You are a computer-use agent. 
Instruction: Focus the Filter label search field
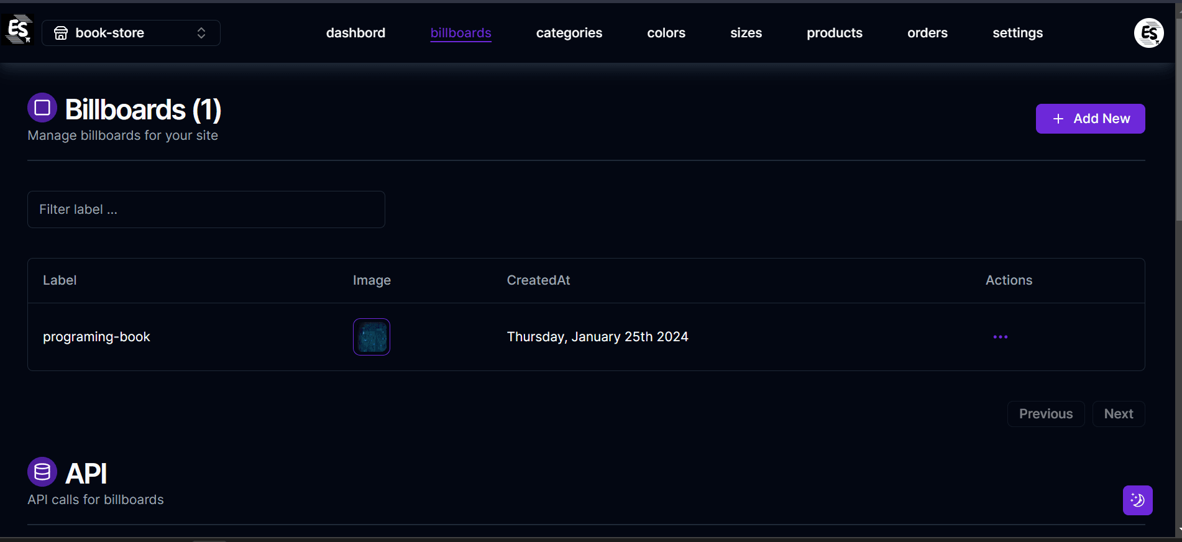point(206,209)
